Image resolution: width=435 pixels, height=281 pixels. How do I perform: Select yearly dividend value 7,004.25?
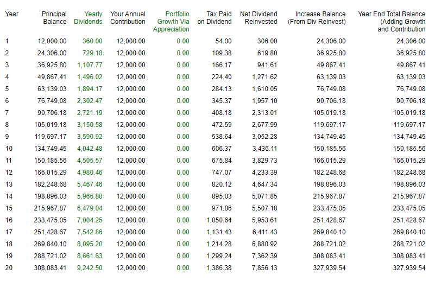[x=90, y=220]
